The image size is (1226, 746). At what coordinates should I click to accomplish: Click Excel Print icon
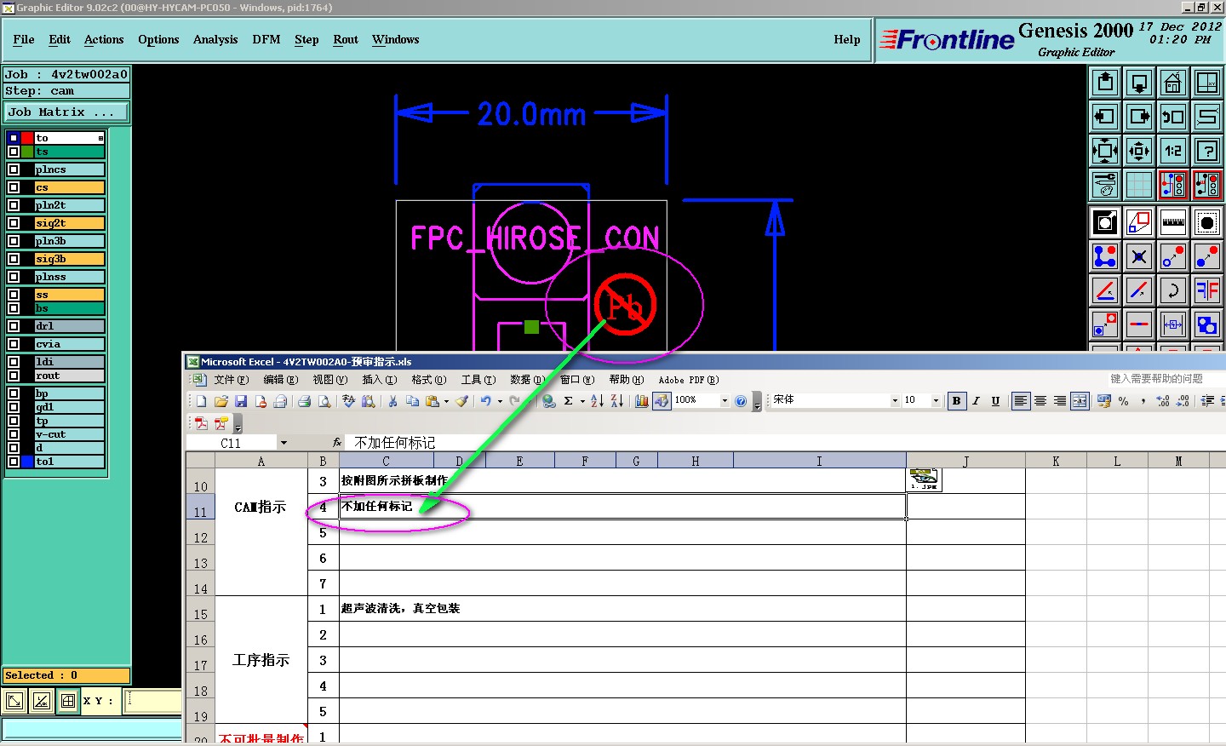point(304,400)
